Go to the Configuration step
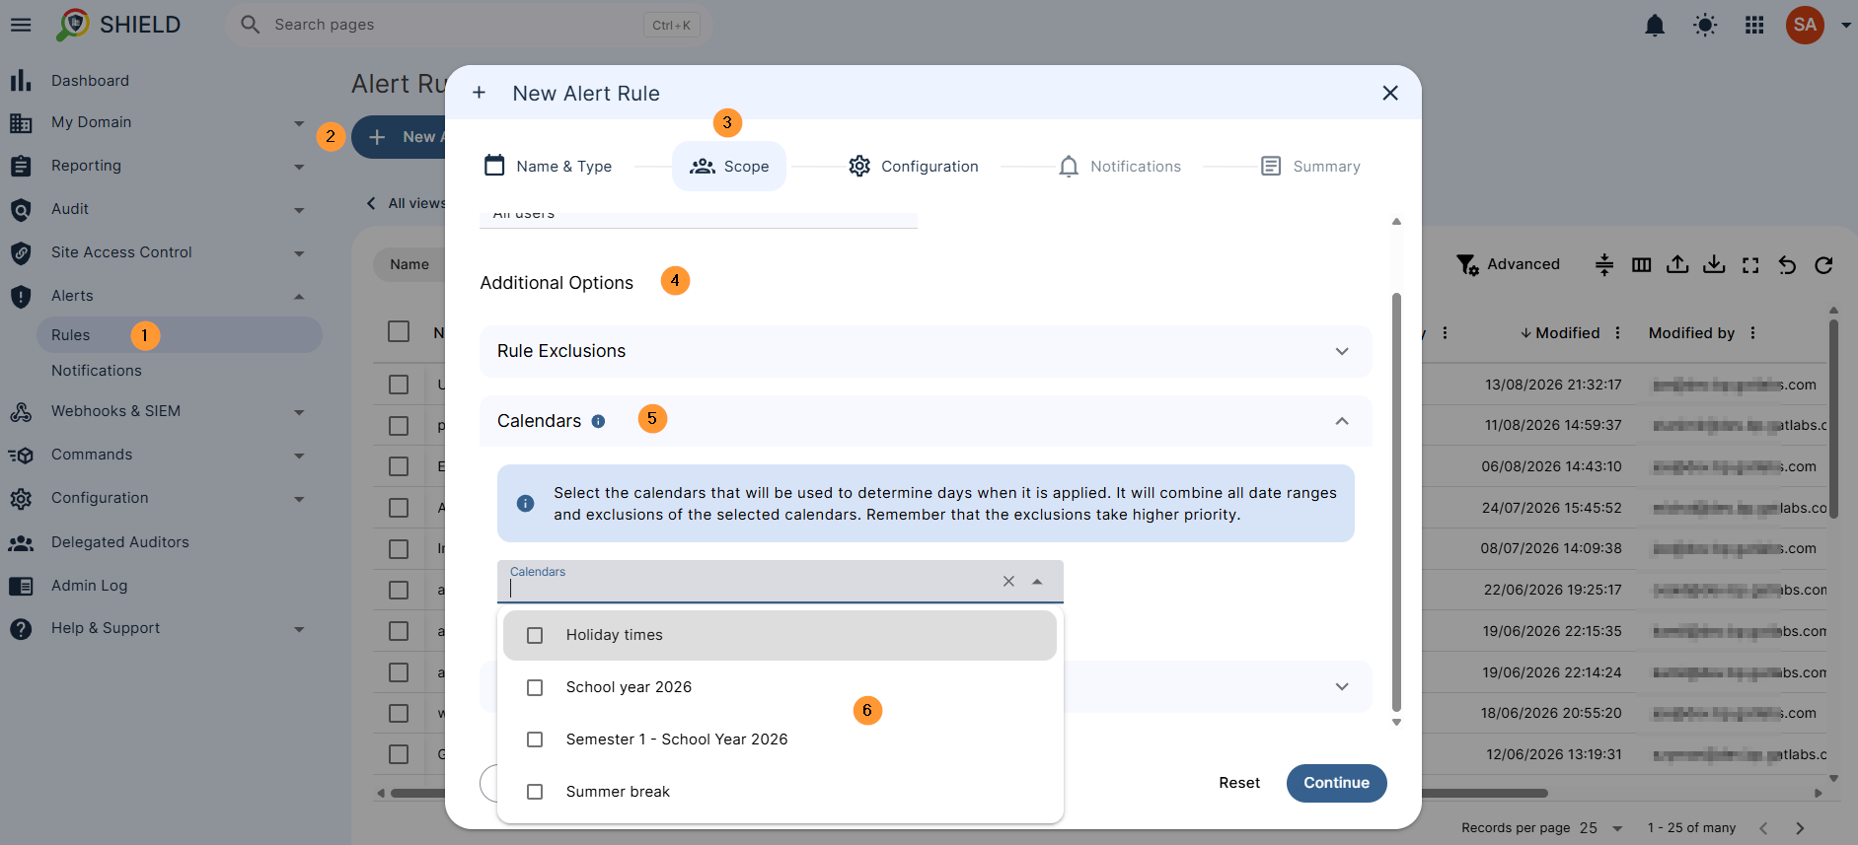The width and height of the screenshot is (1858, 845). pyautogui.click(x=914, y=166)
